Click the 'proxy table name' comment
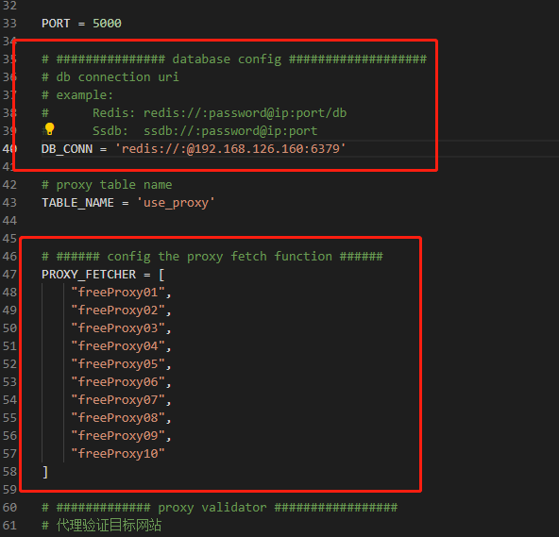This screenshot has height=537, width=559. click(107, 185)
